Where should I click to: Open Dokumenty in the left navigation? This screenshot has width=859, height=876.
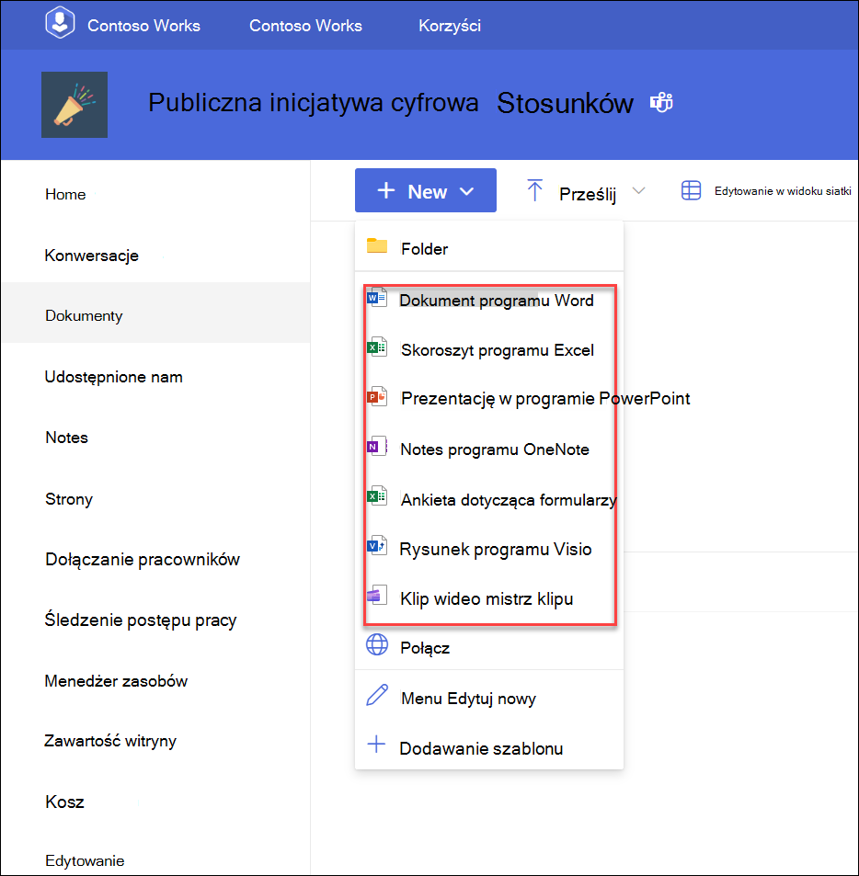tap(84, 315)
